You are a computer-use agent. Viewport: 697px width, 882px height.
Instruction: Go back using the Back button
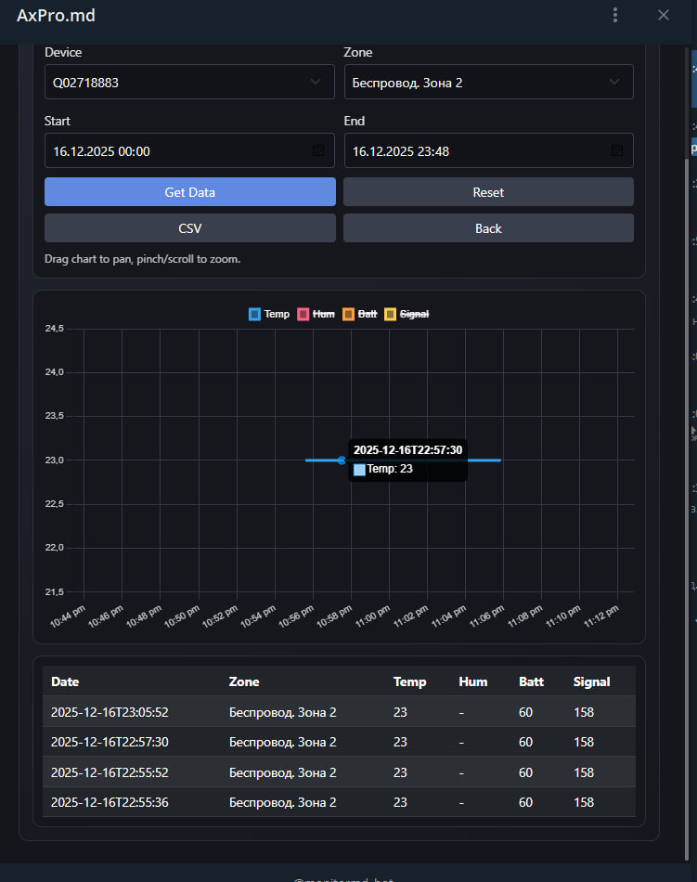[x=488, y=228]
